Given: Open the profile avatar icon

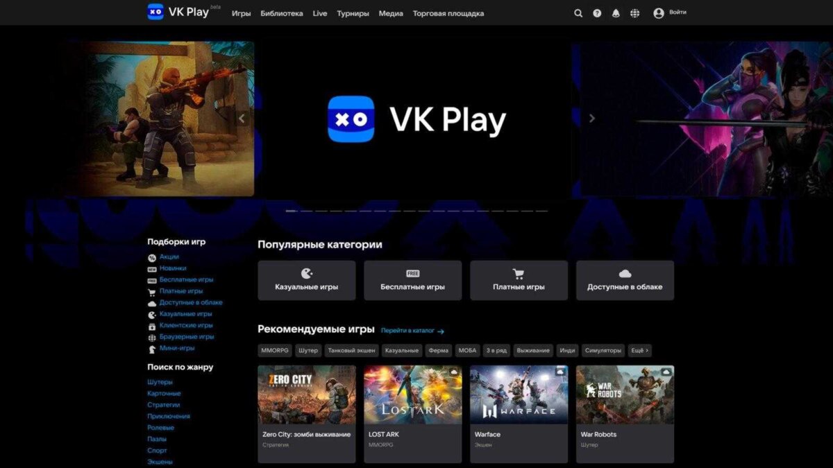Looking at the screenshot, I should [x=657, y=12].
